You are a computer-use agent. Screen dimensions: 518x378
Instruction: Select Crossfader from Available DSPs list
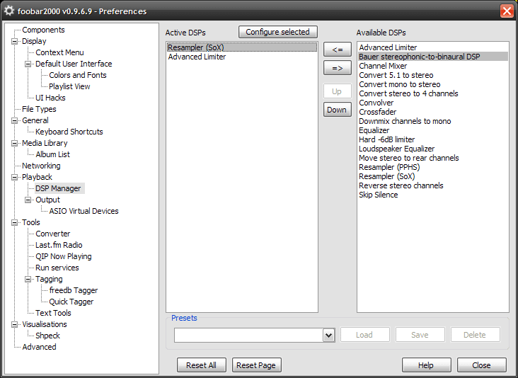coord(378,112)
